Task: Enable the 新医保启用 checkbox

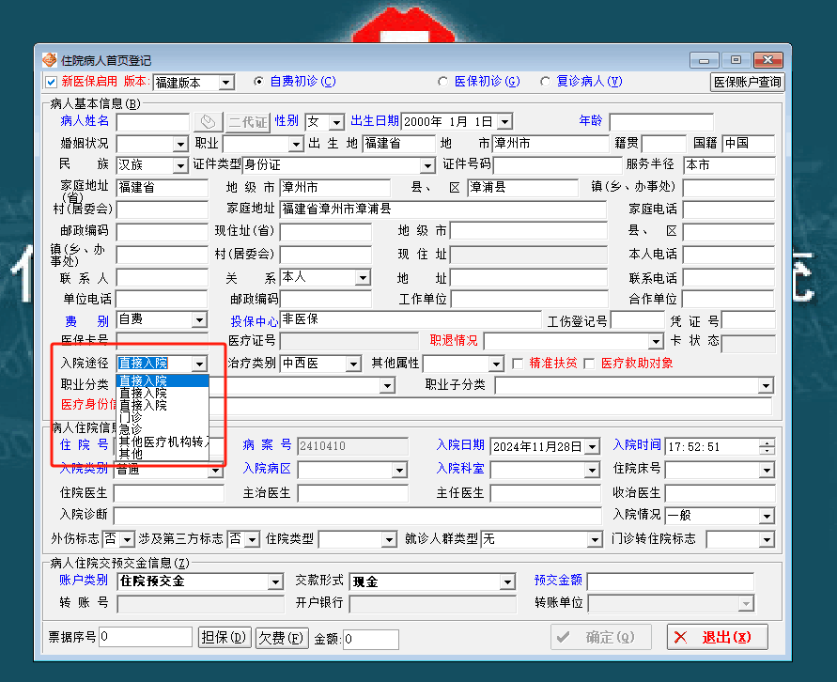Action: [x=52, y=82]
